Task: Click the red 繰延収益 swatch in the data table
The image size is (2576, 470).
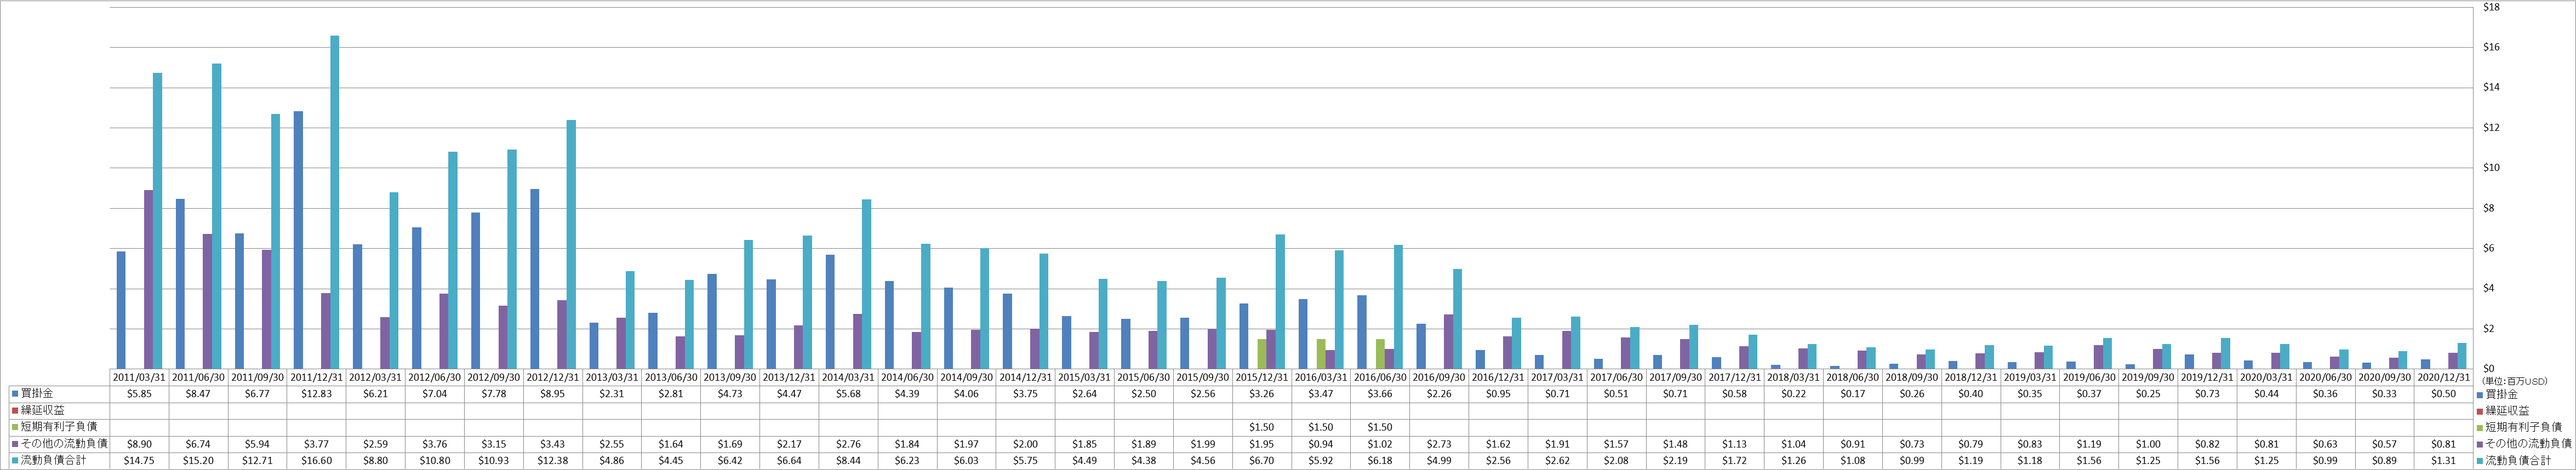Action: click(x=15, y=411)
